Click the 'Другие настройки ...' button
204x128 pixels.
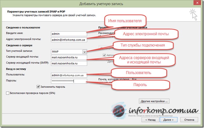154,101
